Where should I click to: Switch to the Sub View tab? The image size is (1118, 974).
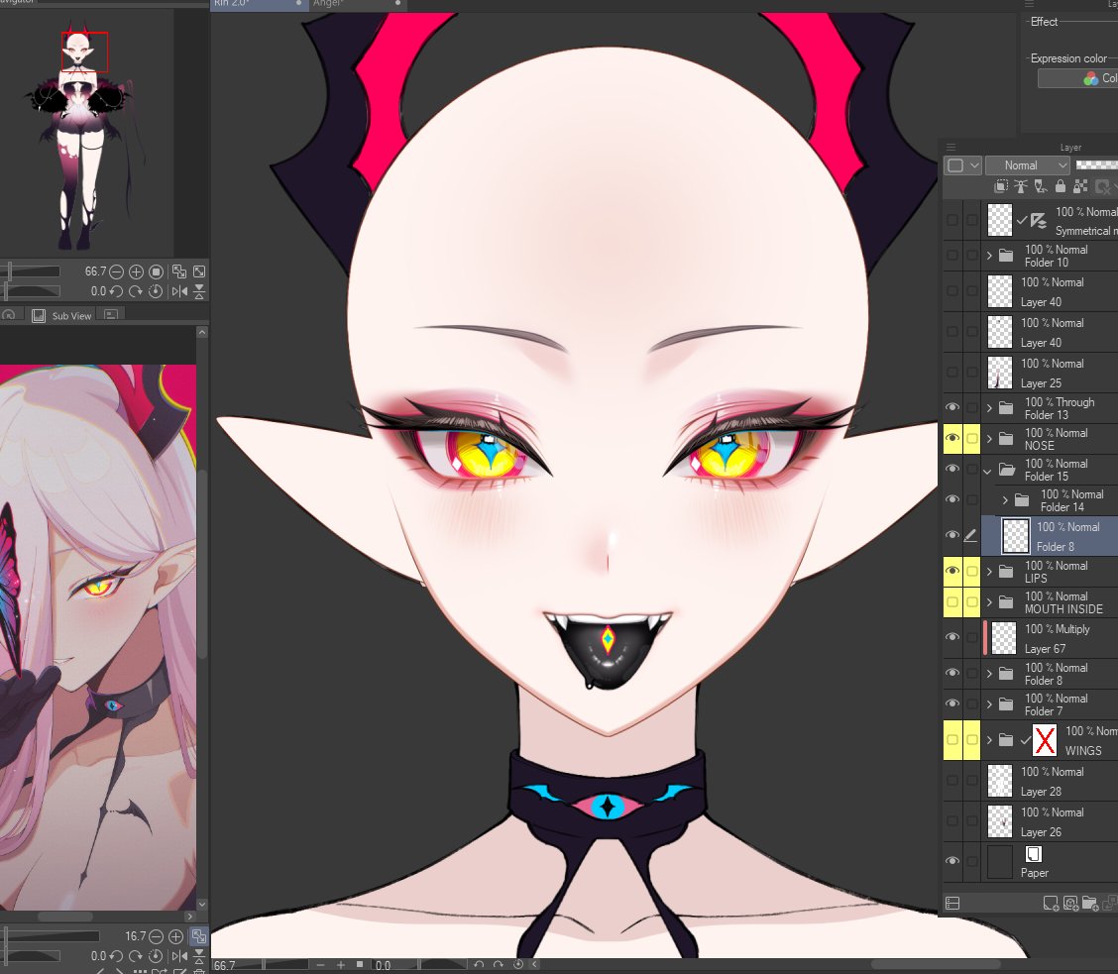(62, 315)
